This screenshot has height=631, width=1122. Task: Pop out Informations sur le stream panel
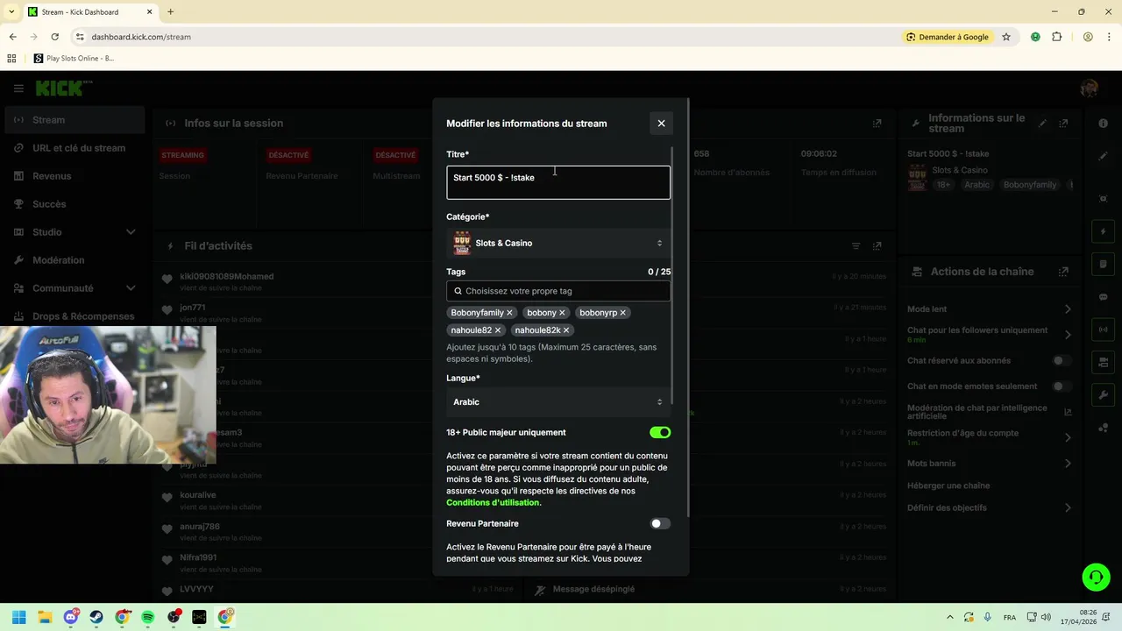point(1063,124)
